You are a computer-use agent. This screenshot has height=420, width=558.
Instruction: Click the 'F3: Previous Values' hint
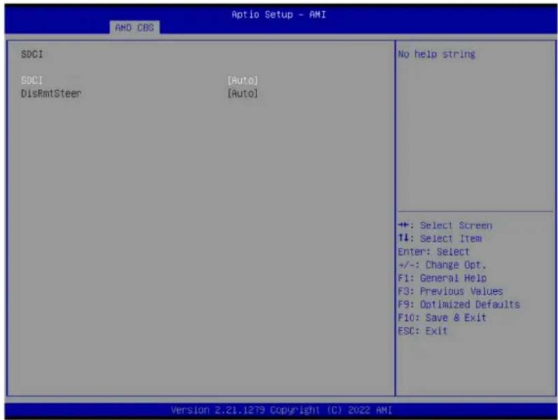[451, 291]
